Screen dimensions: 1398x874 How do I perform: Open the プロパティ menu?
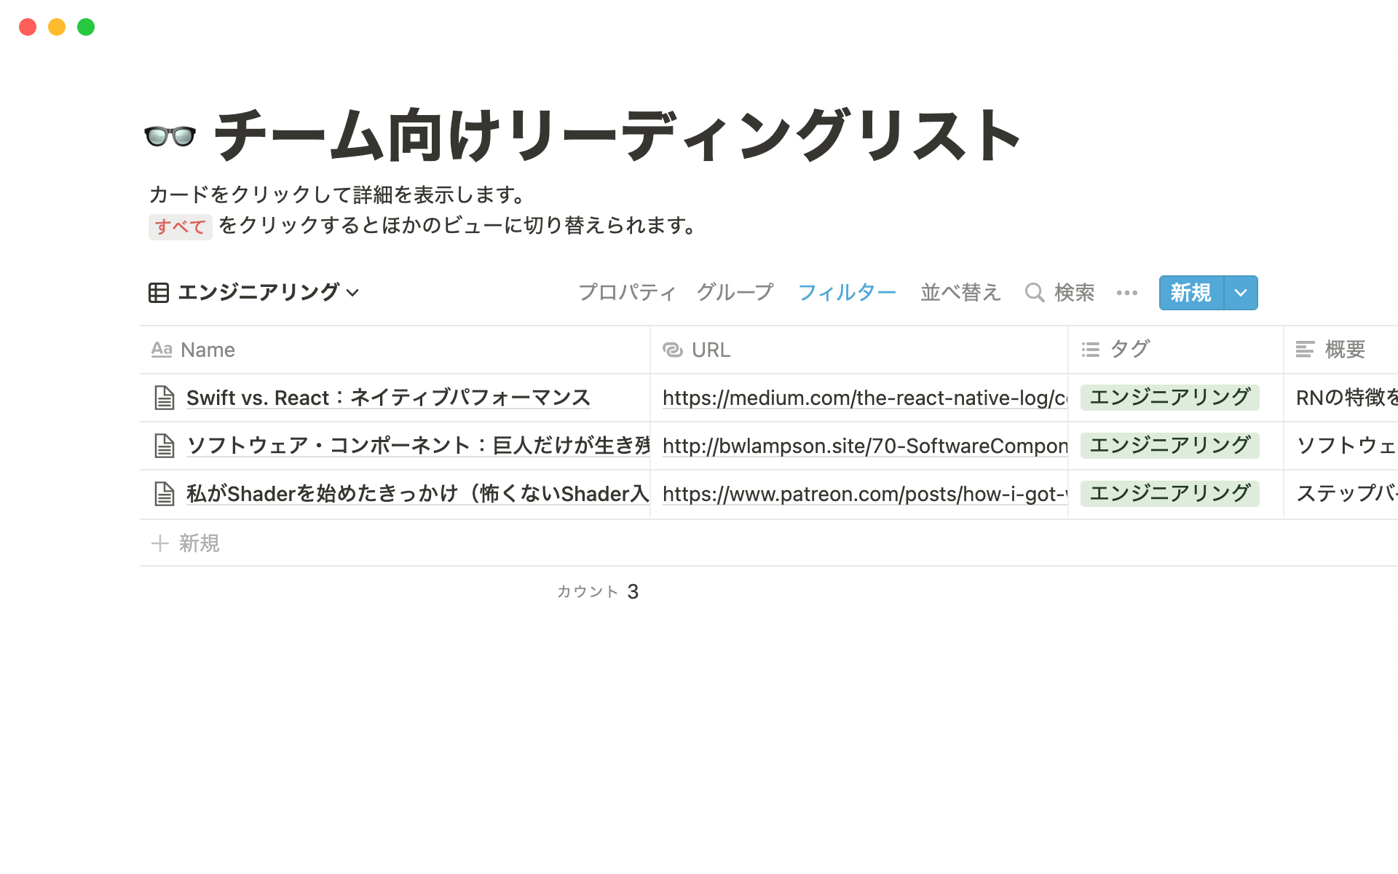627,293
